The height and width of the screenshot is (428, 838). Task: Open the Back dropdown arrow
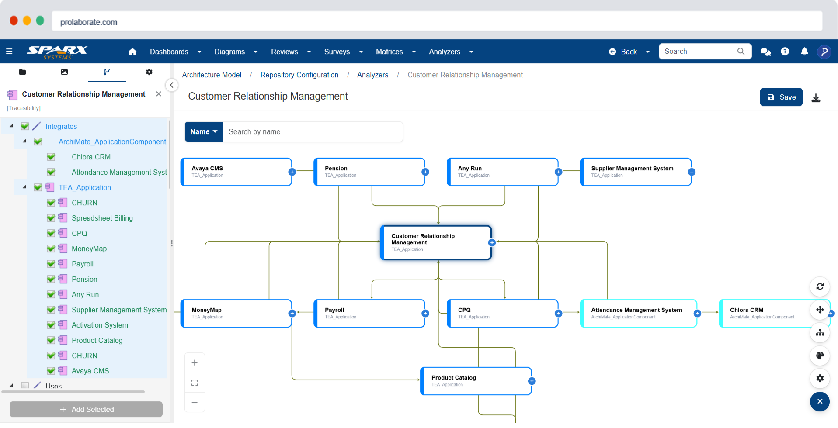tap(648, 52)
